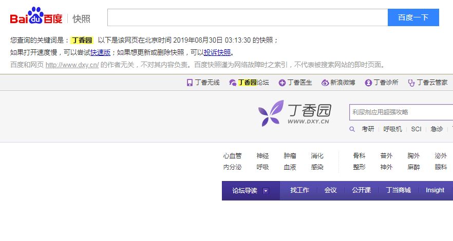Click the purple magnifier search icon
Image resolution: width=453 pixels, height=241 pixels.
(352, 129)
